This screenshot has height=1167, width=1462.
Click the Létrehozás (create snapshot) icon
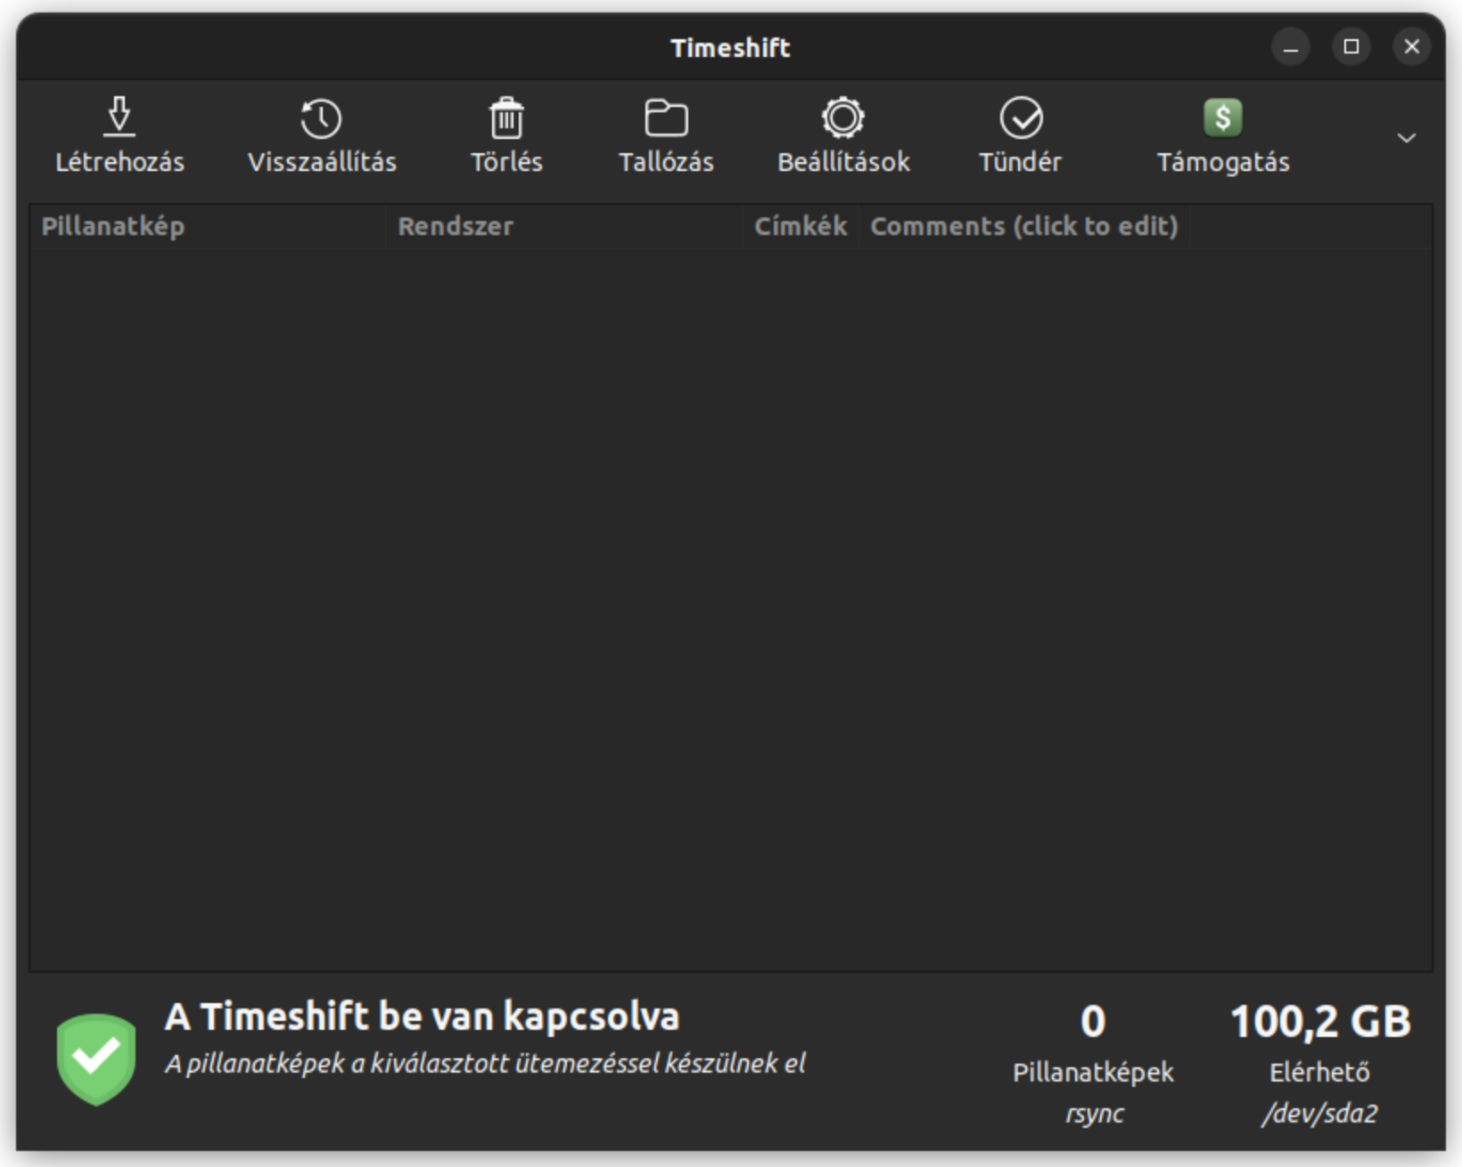tap(119, 118)
